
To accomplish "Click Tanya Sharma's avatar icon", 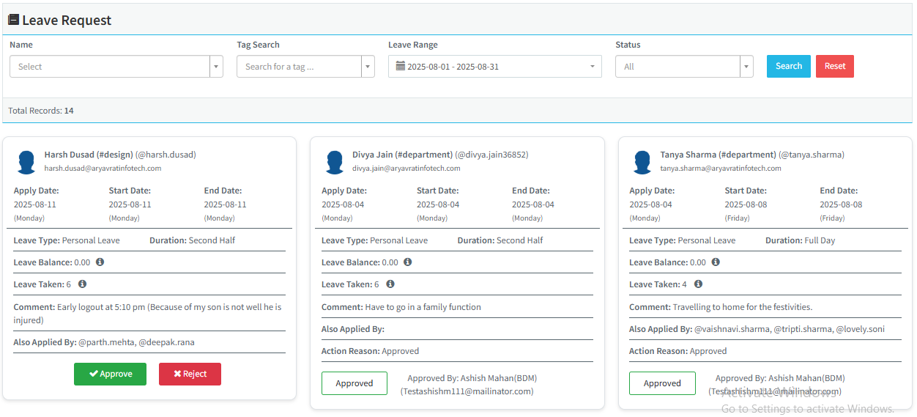I will pyautogui.click(x=643, y=162).
